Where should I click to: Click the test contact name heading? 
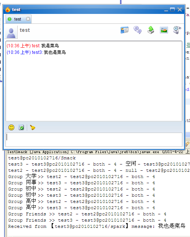[x=25, y=30]
